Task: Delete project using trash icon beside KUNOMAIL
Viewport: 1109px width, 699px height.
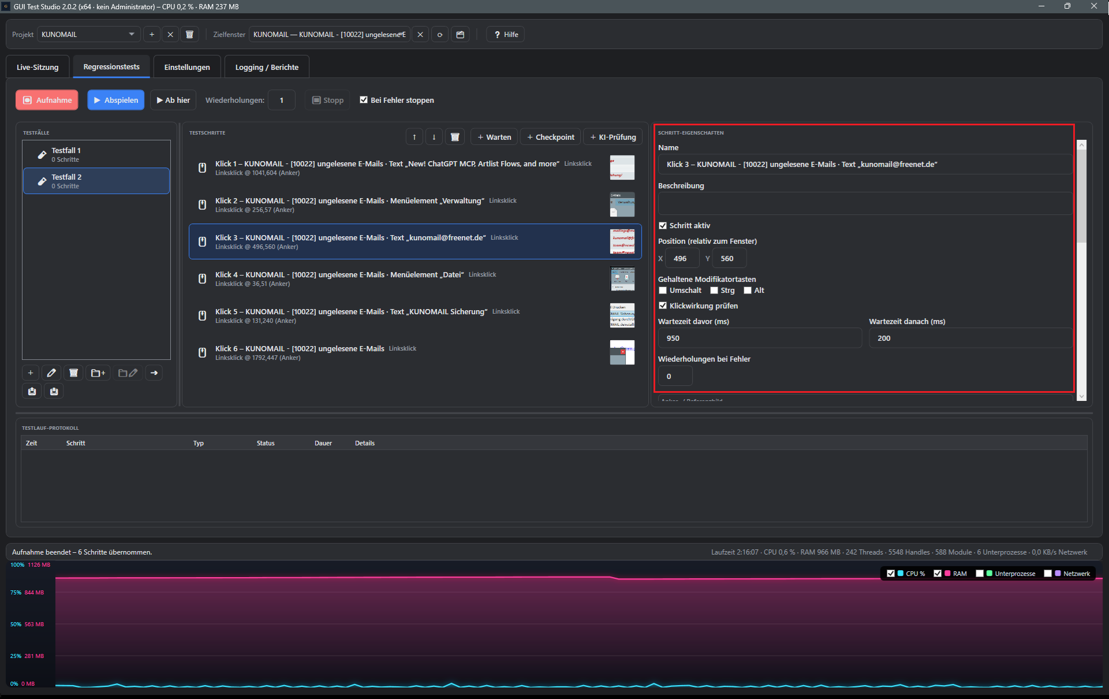Action: 189,35
